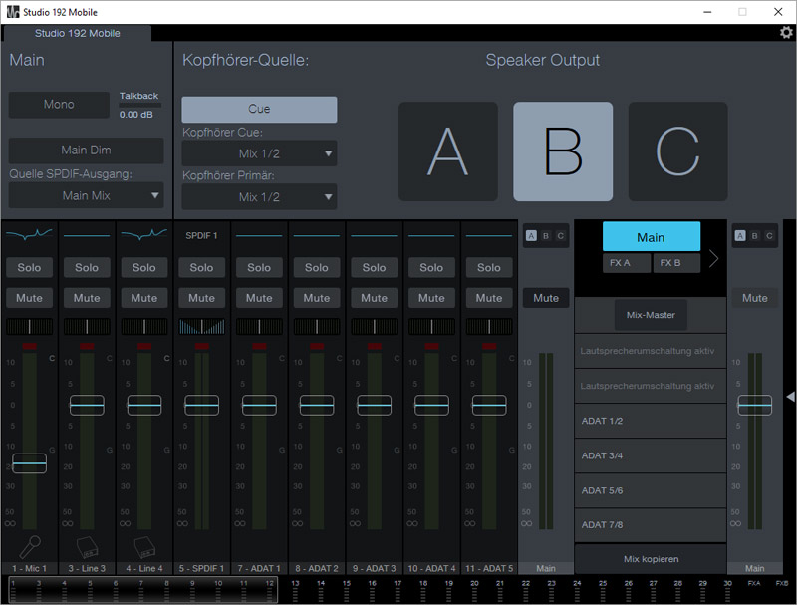797x605 pixels.
Task: Click the Mic 1 channel fader handle
Action: [x=29, y=463]
